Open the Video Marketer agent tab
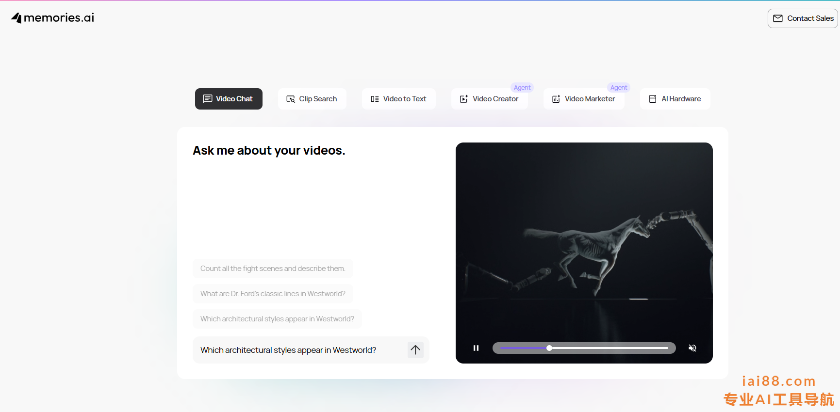The height and width of the screenshot is (412, 840). (584, 99)
